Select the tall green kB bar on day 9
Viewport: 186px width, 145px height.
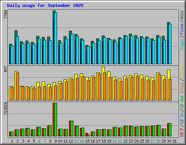tap(56, 120)
